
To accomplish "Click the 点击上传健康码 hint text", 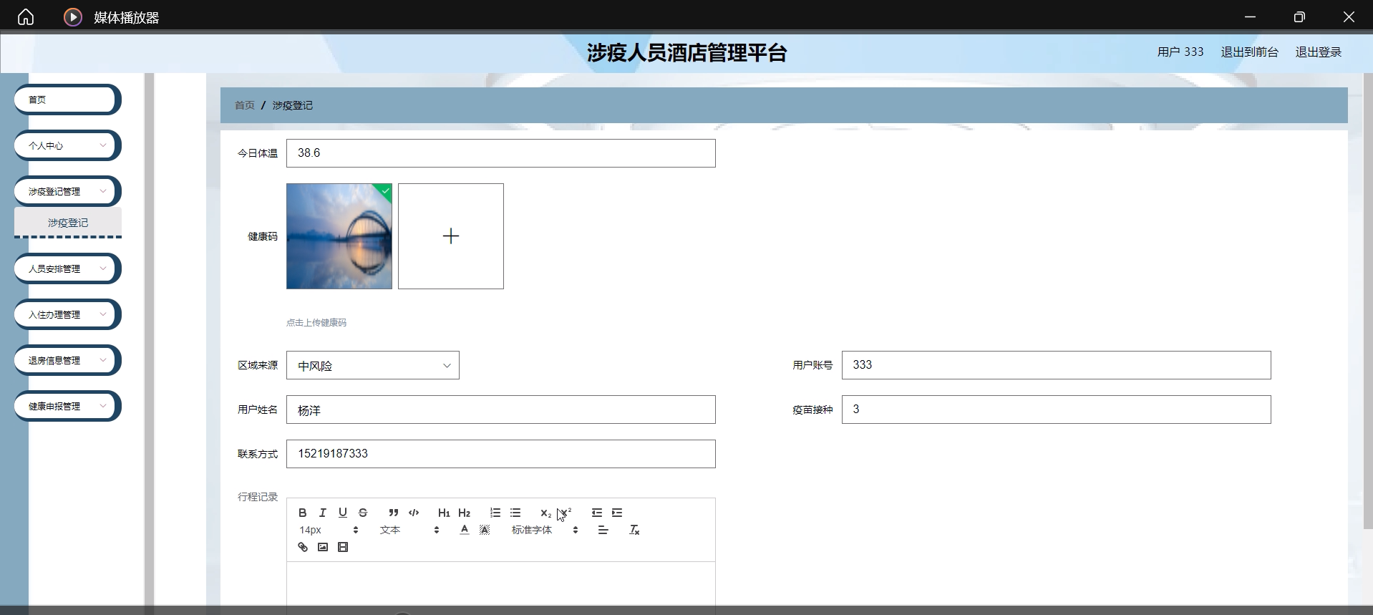I will click(x=316, y=323).
